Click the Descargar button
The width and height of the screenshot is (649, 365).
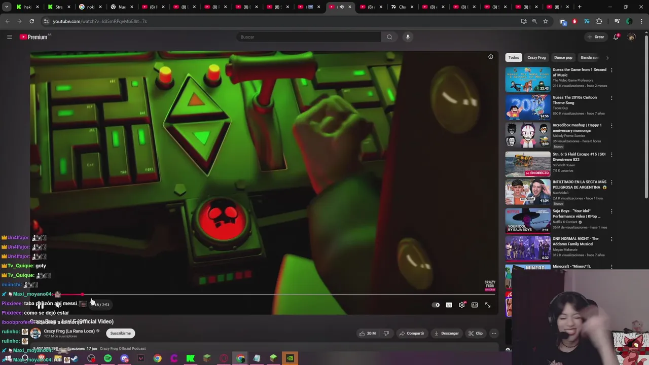coord(446,333)
